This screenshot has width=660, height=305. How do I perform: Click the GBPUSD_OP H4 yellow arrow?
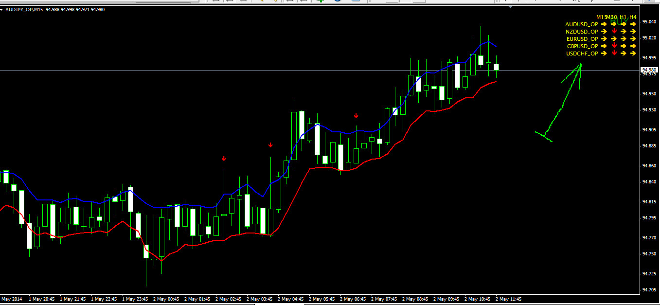(x=633, y=46)
